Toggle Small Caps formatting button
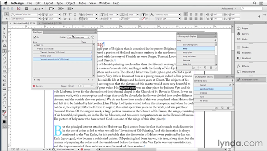This screenshot has height=151, width=267. [65, 19]
